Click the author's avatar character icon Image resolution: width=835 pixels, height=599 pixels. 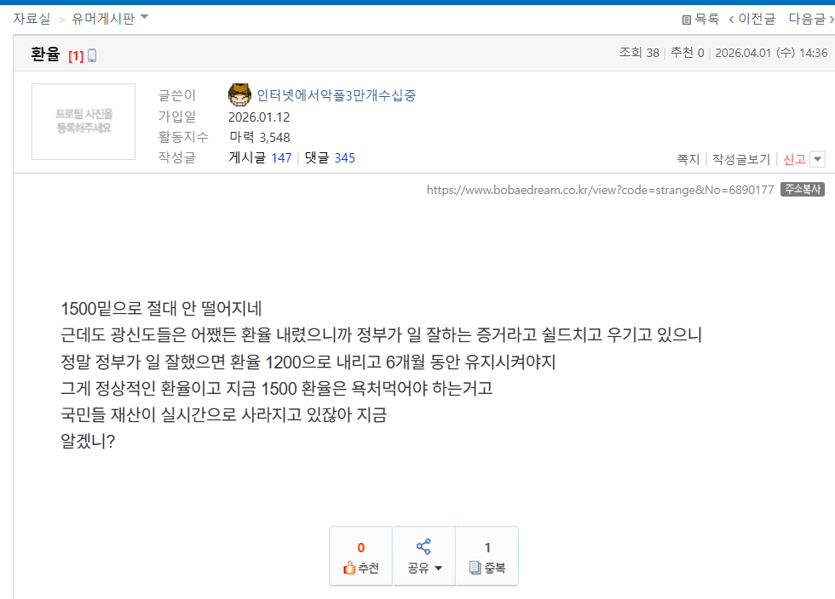(x=239, y=95)
